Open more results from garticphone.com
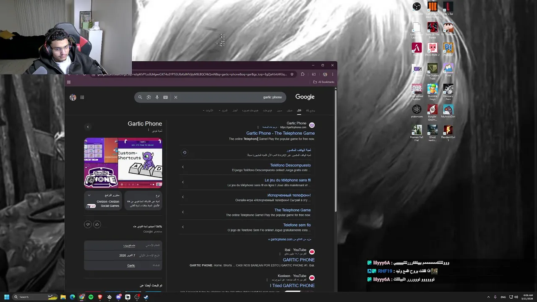The image size is (537, 302). [290, 240]
